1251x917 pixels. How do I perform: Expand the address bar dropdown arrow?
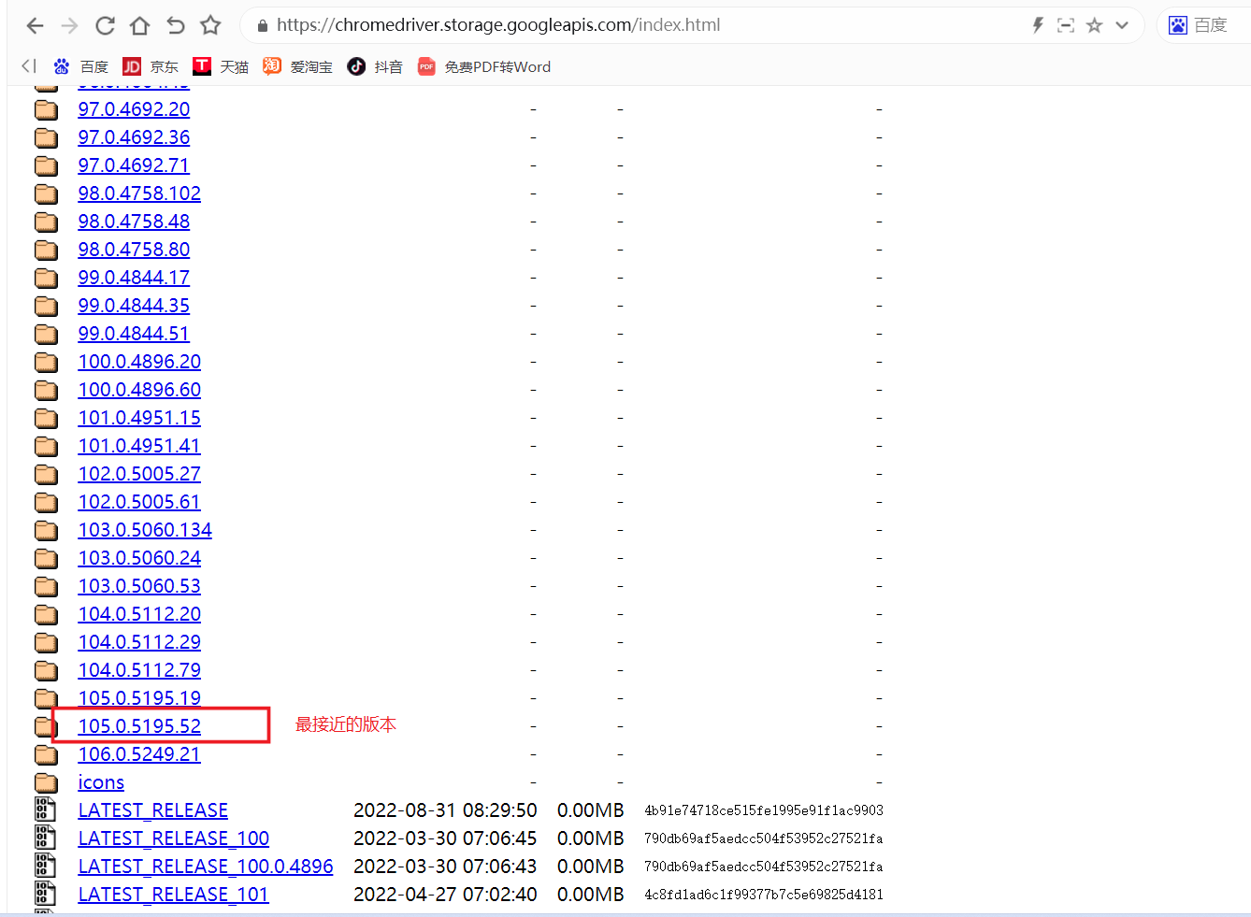tap(1122, 25)
